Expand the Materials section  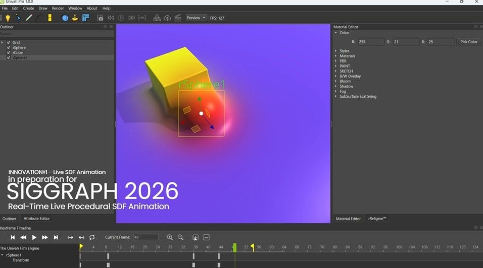coord(336,56)
